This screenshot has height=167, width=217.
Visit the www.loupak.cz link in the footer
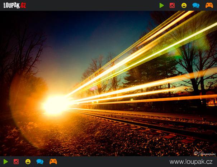tap(191, 162)
